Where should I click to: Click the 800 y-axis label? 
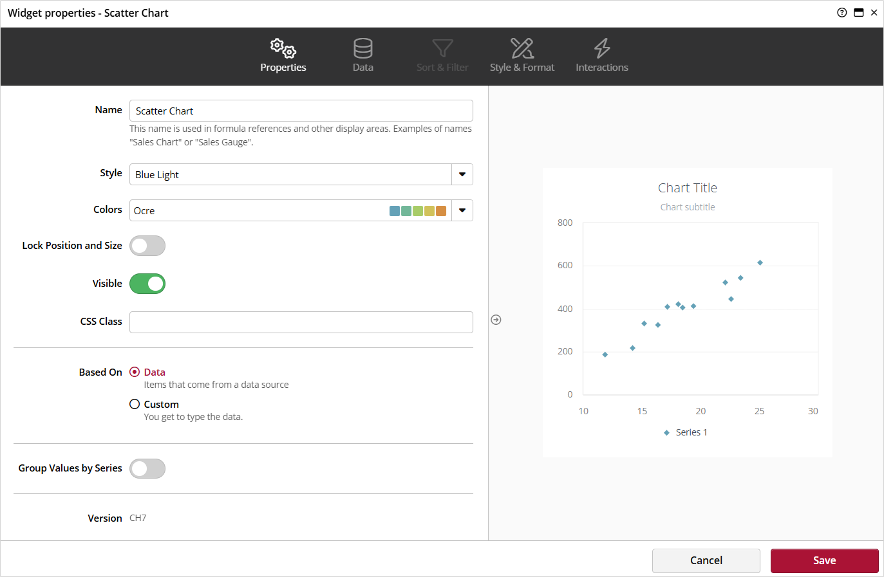[x=565, y=223]
